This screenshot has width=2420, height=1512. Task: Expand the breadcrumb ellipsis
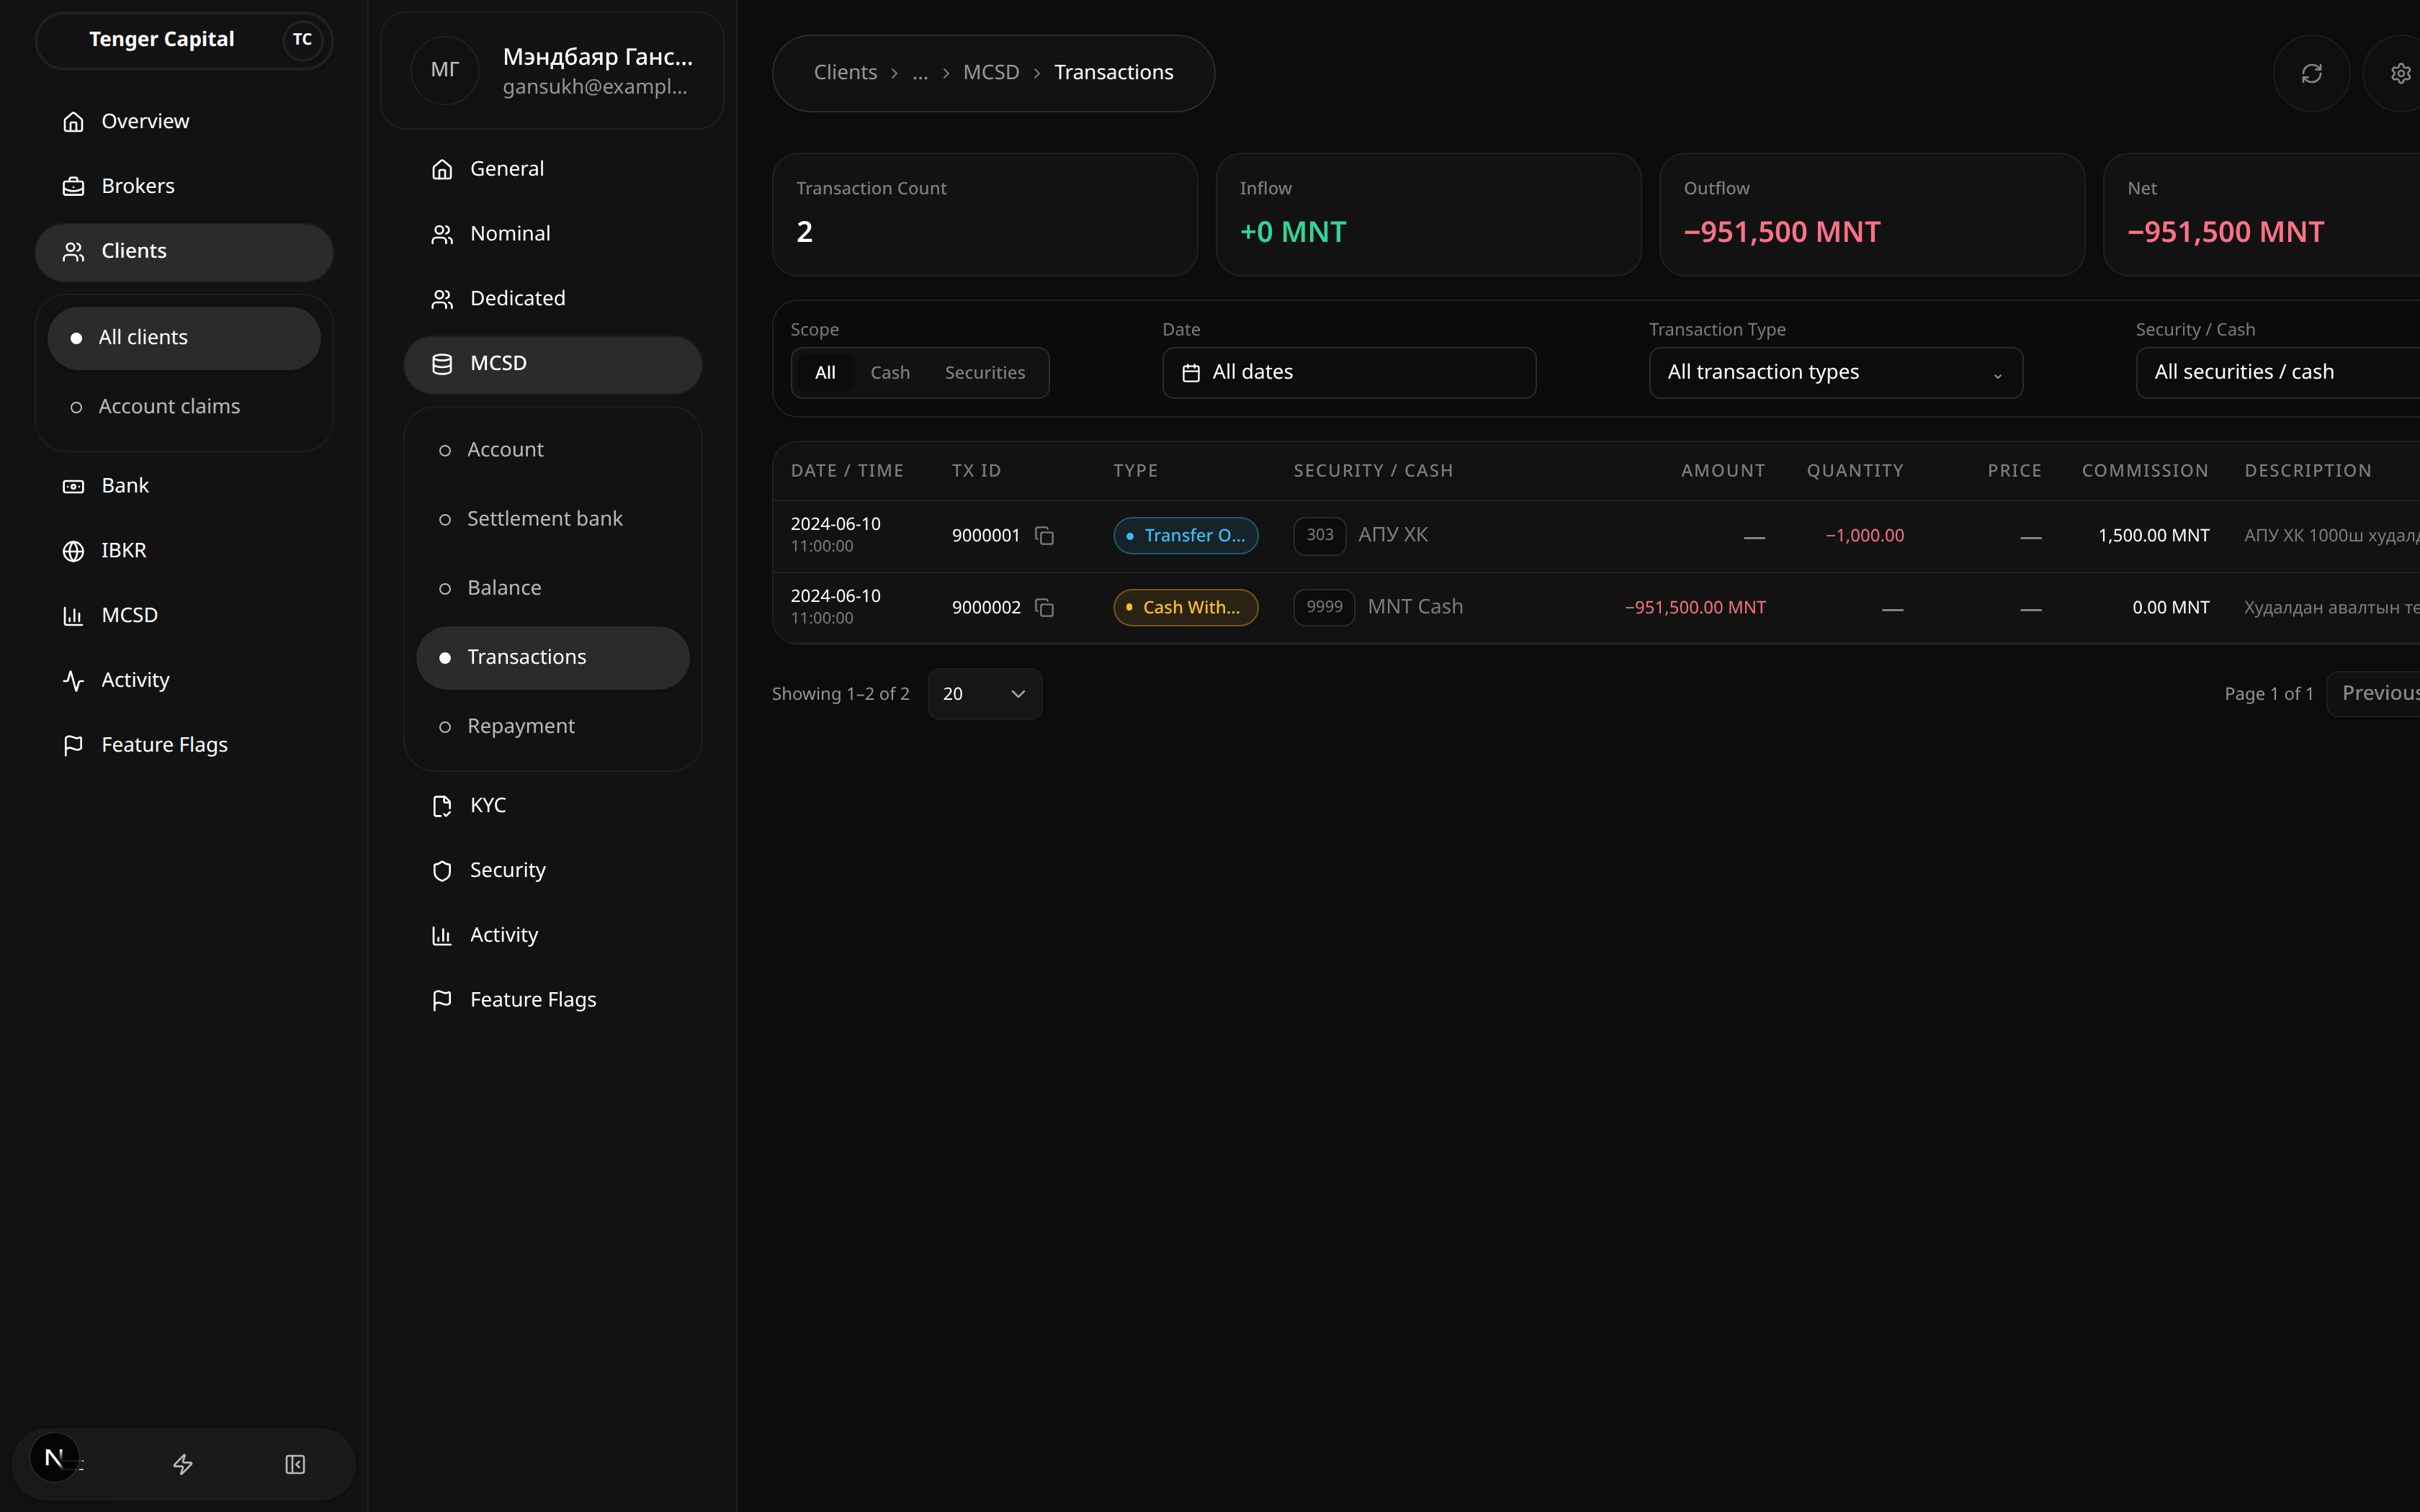coord(920,73)
